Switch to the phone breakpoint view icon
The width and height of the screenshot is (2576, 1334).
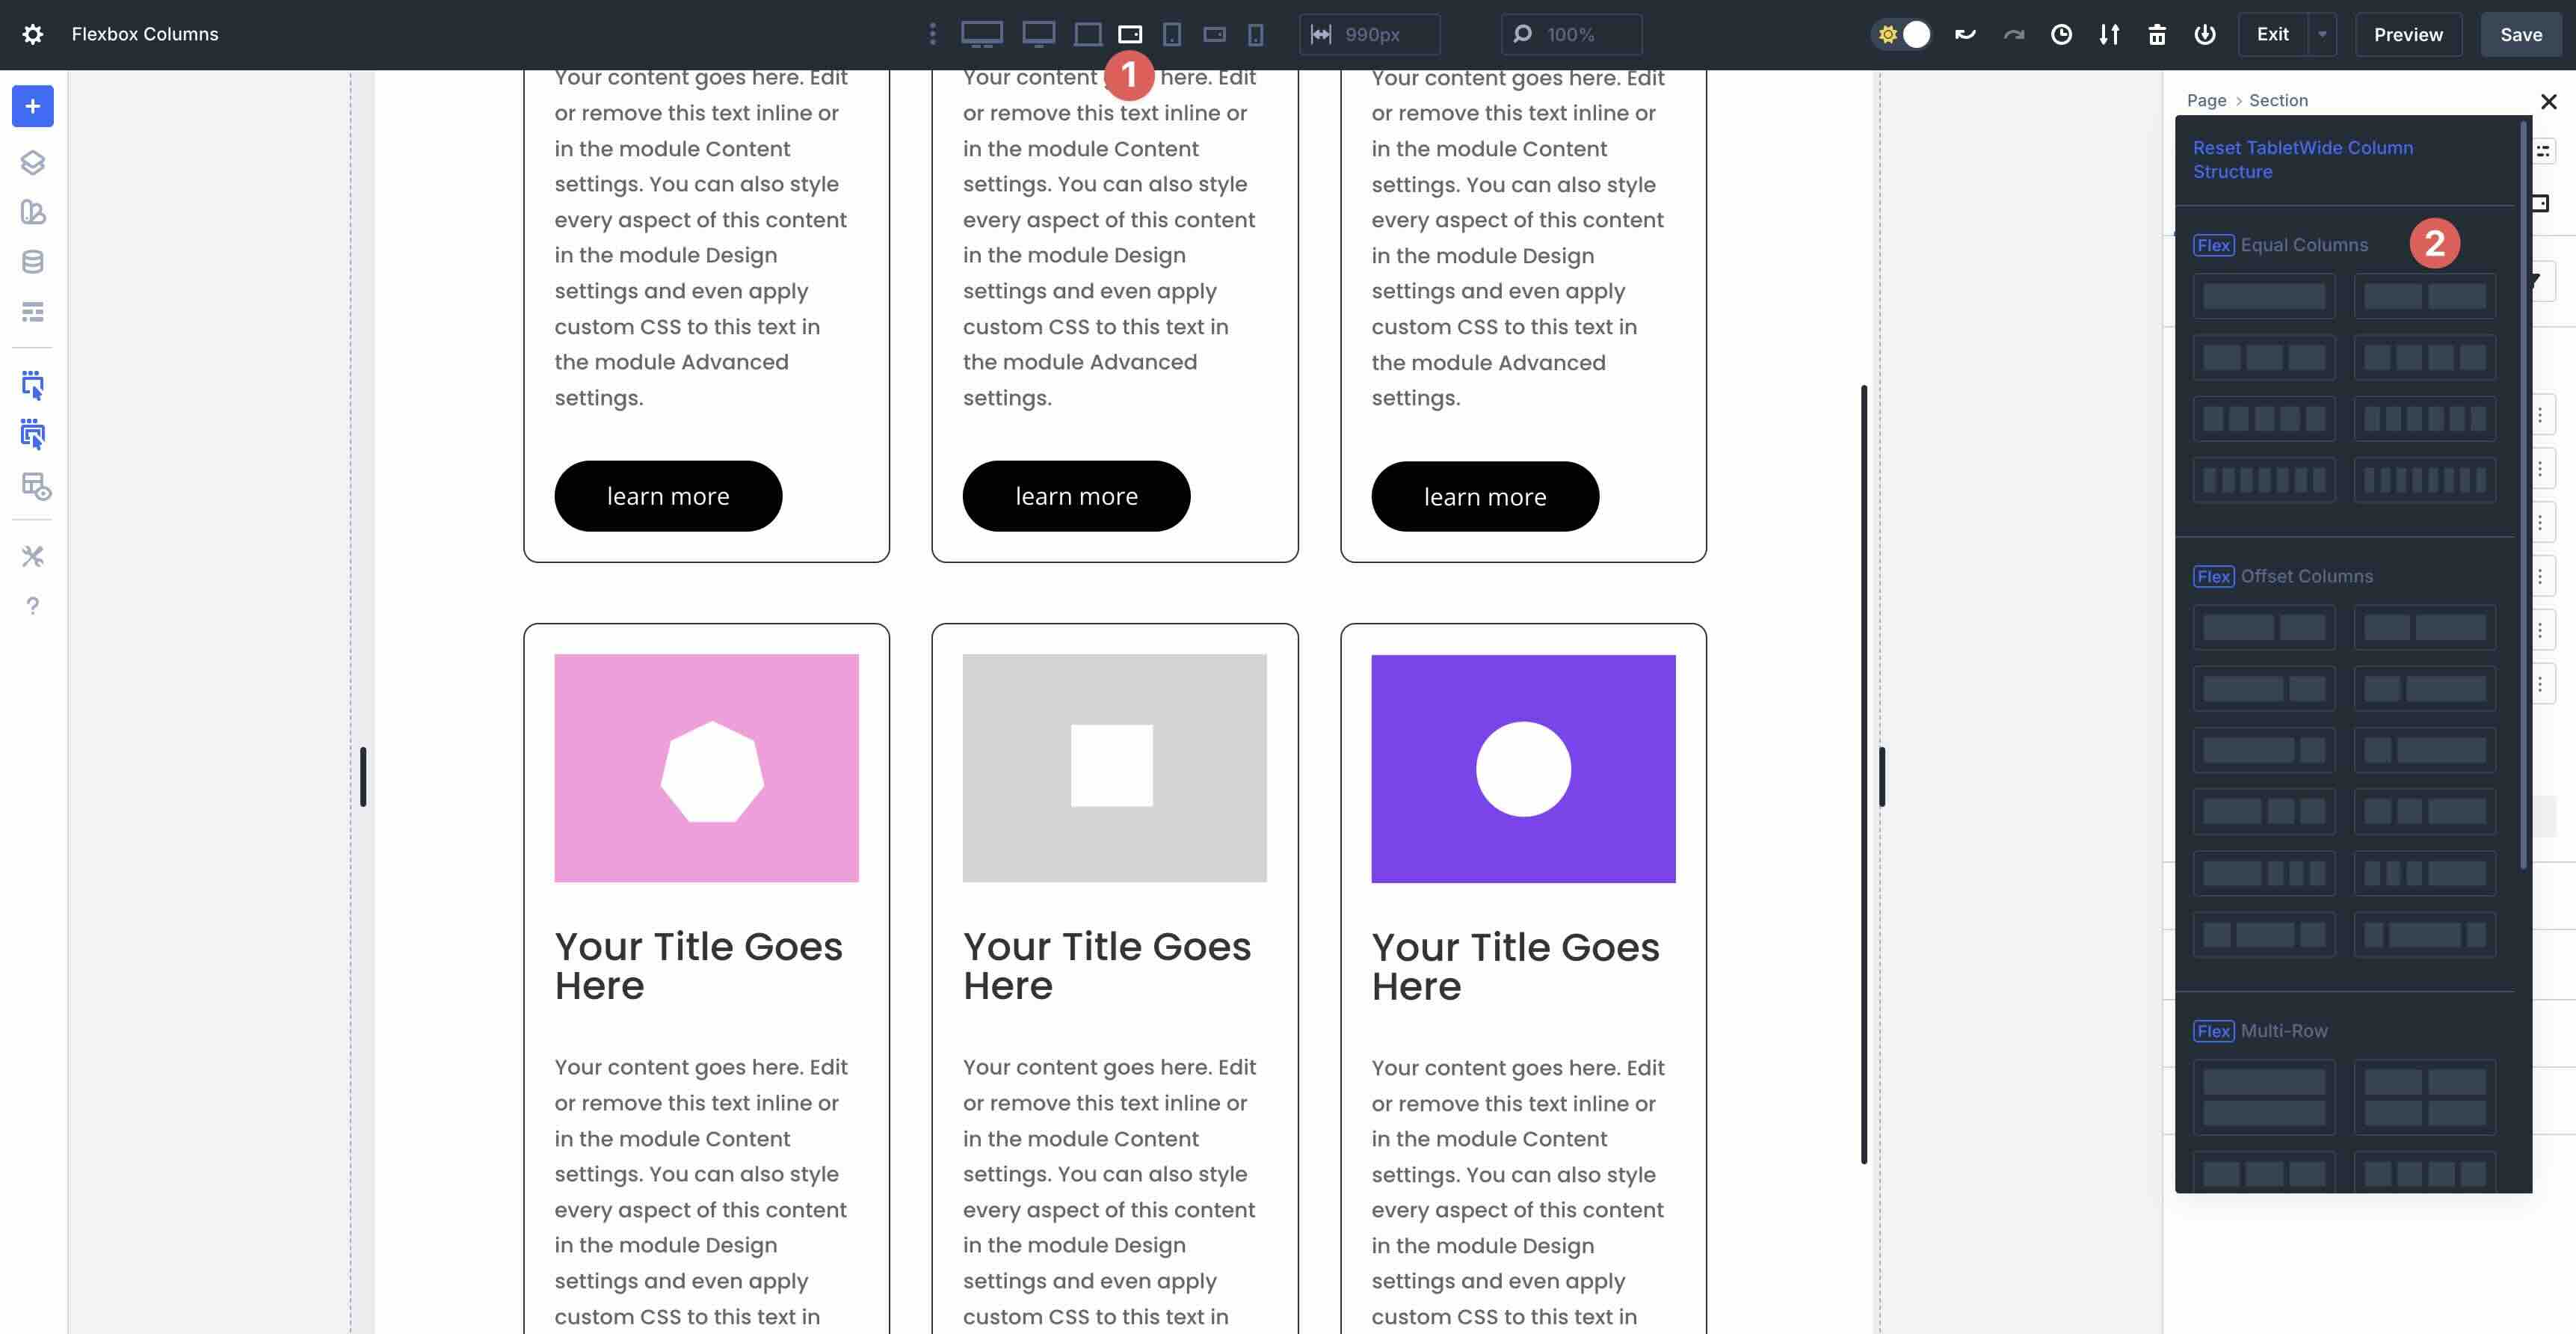[x=1257, y=33]
